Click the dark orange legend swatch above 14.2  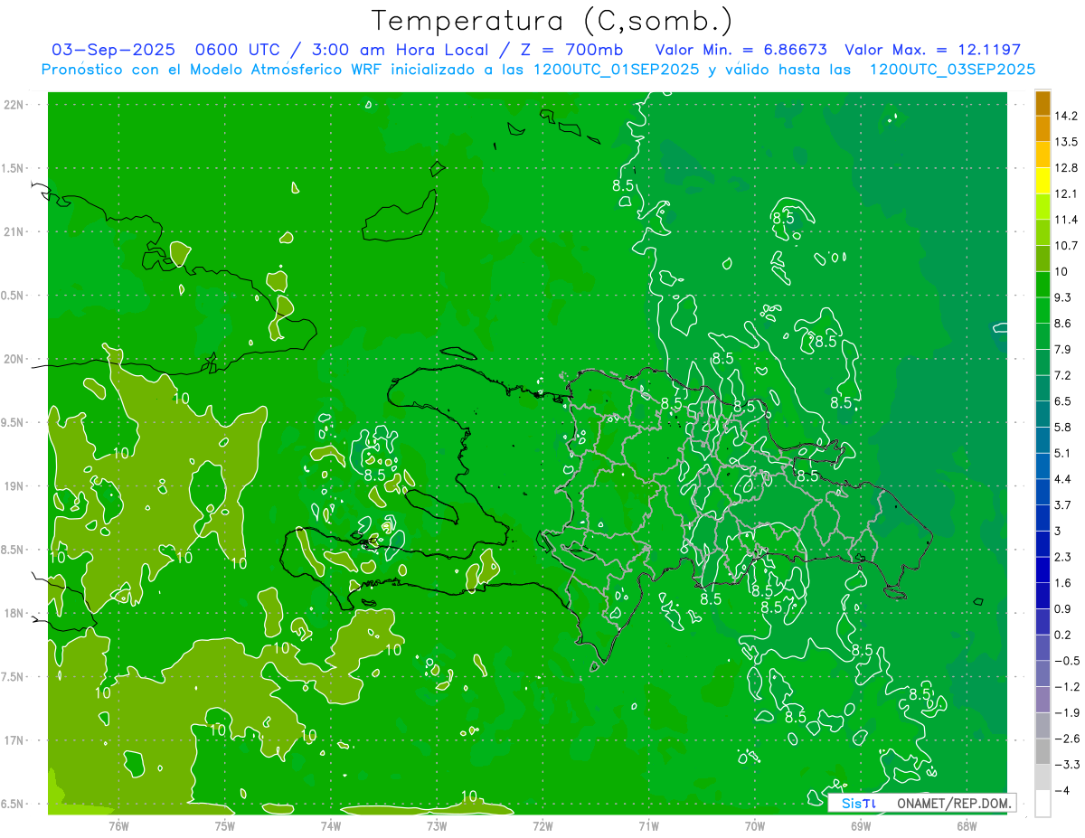coord(1043,103)
